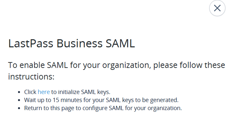Click the first bullet point marker
This screenshot has width=227, height=131.
click(19, 92)
